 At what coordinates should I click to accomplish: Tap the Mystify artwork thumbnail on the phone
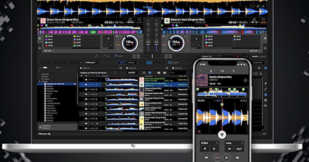click(202, 80)
